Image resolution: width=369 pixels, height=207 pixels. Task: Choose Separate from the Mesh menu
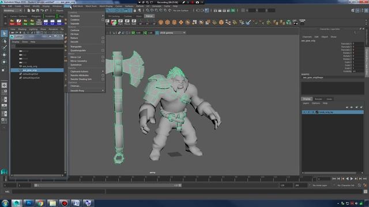(x=75, y=24)
